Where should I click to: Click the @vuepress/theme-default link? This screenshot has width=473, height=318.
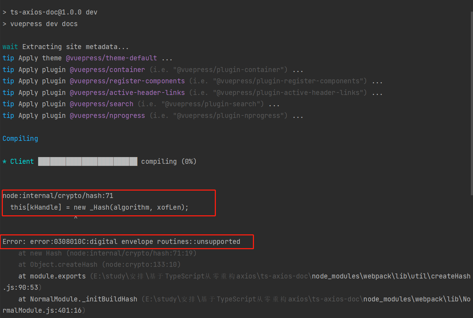point(111,58)
